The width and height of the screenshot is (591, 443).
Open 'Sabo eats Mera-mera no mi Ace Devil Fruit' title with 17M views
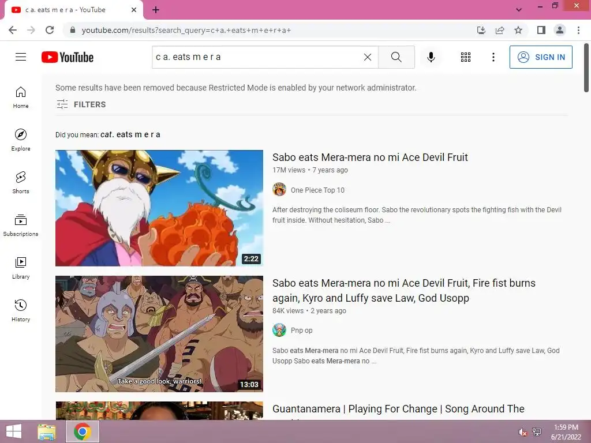pyautogui.click(x=370, y=157)
